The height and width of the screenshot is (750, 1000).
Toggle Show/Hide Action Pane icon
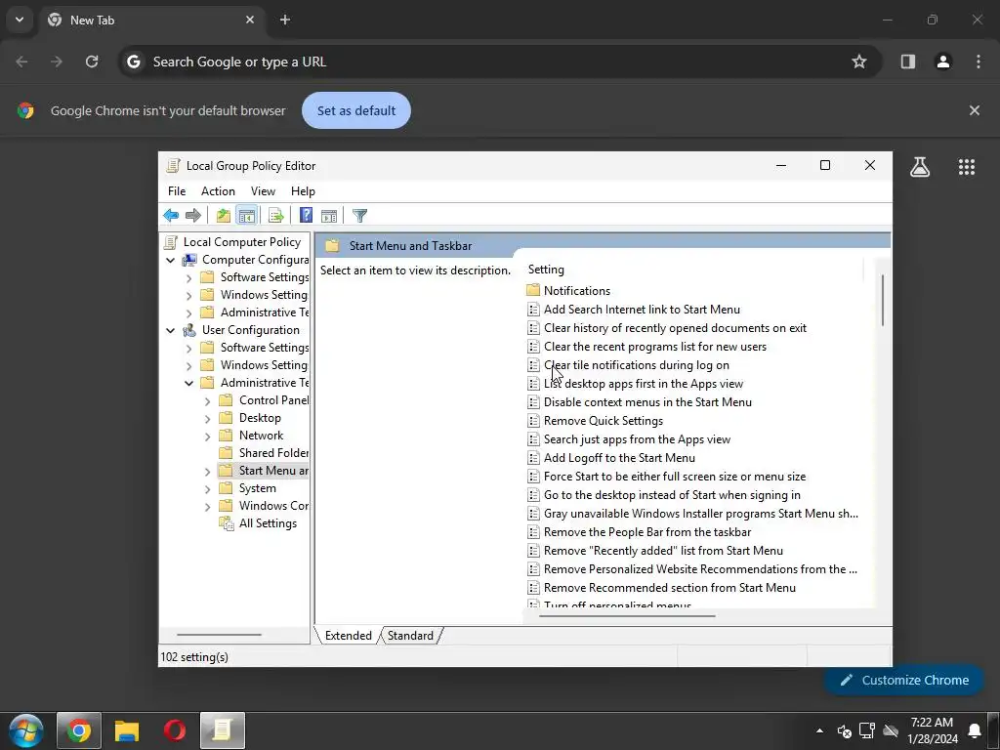pyautogui.click(x=329, y=216)
